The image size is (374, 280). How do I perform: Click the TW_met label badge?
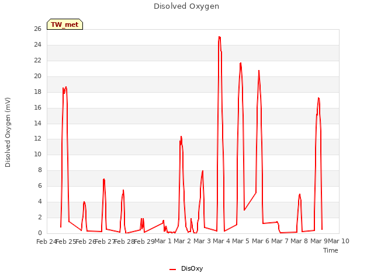65,24
